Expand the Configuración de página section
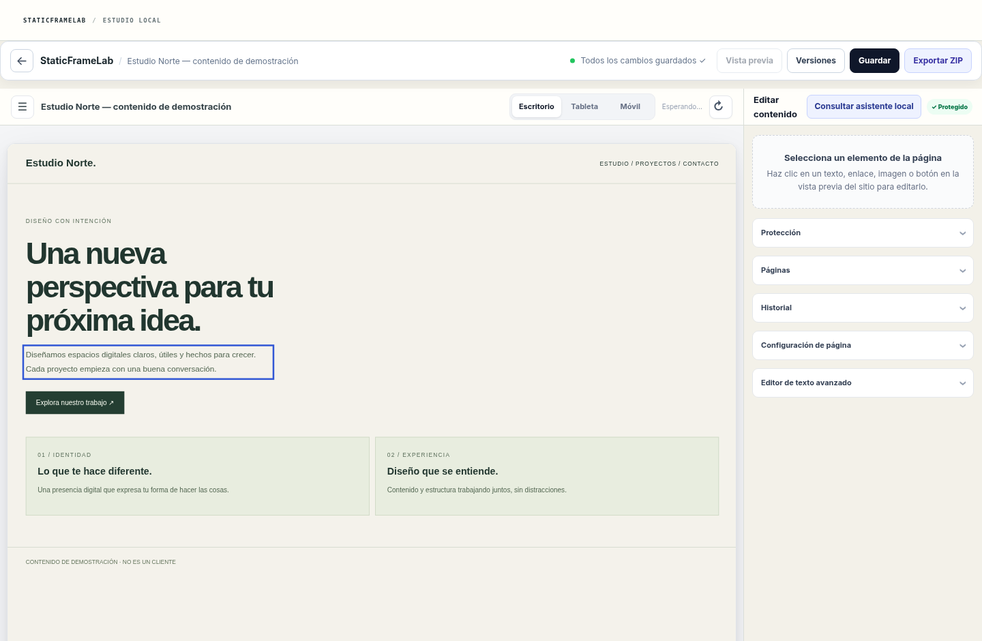Viewport: 982px width, 641px height. 863,346
